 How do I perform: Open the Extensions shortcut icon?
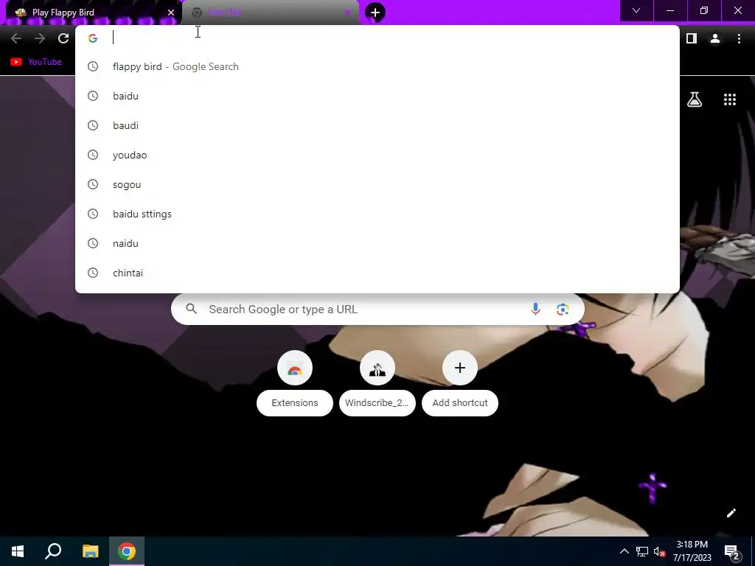(x=295, y=368)
